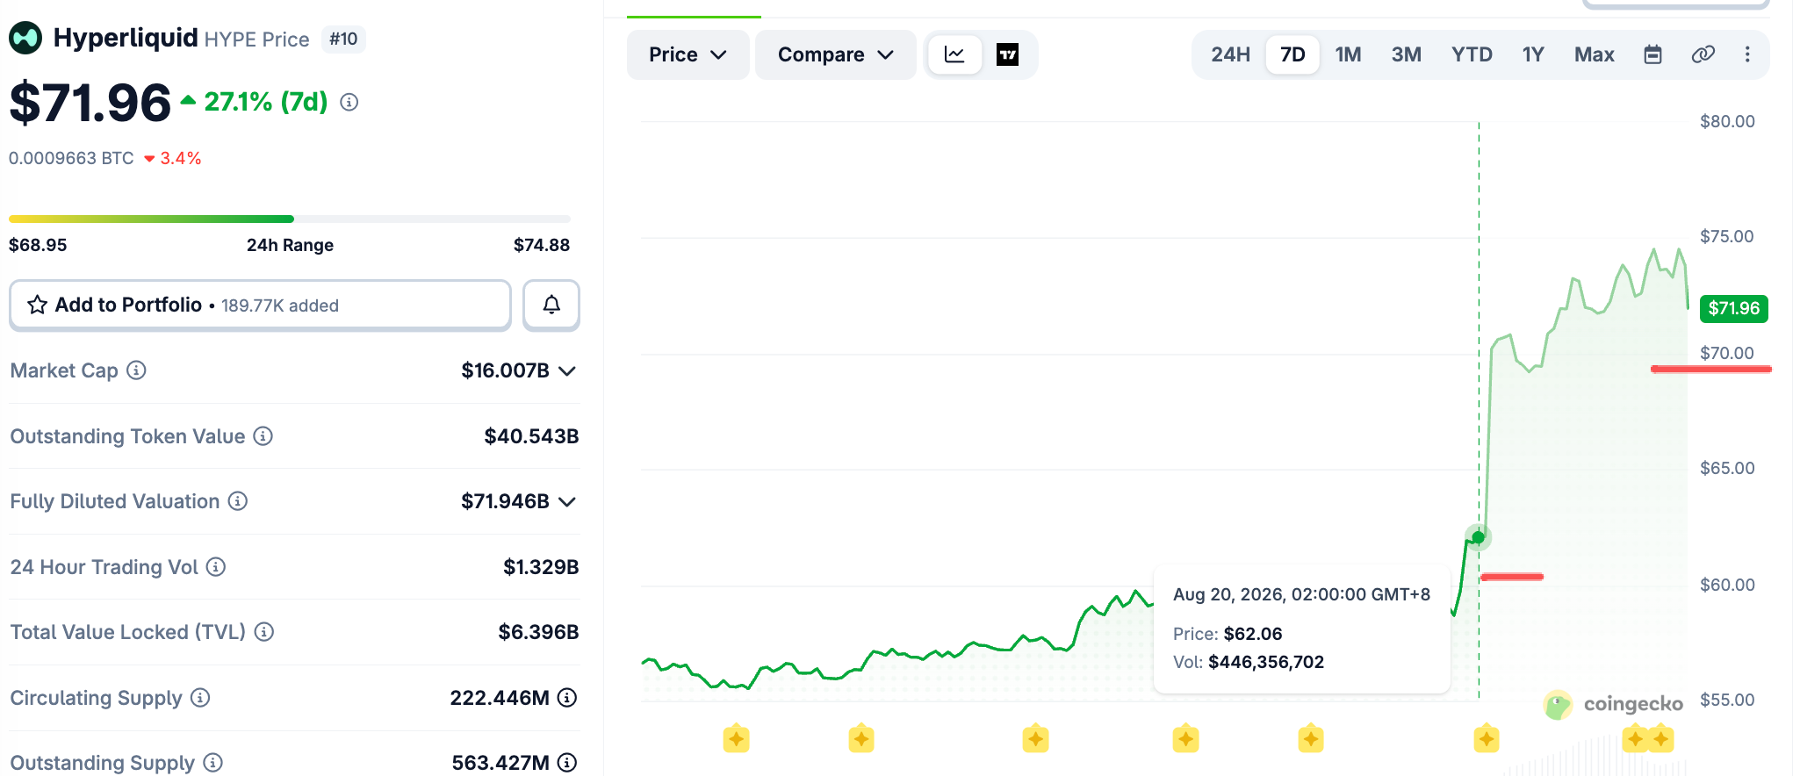Open info icon beside 27.1% (7d) change

coord(349,103)
